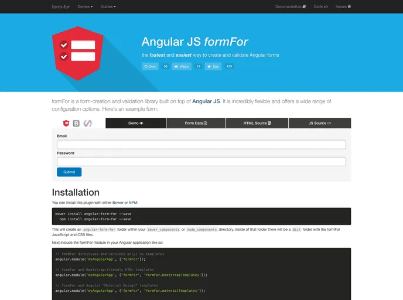This screenshot has width=403, height=300.
Task: Click the formFor.materialTemplates code line
Action: (130, 291)
